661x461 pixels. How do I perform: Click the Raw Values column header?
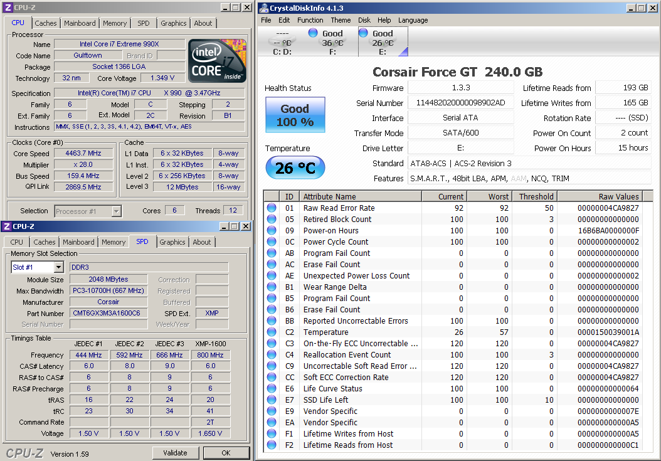click(600, 196)
